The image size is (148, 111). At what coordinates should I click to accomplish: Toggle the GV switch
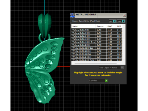112,21
